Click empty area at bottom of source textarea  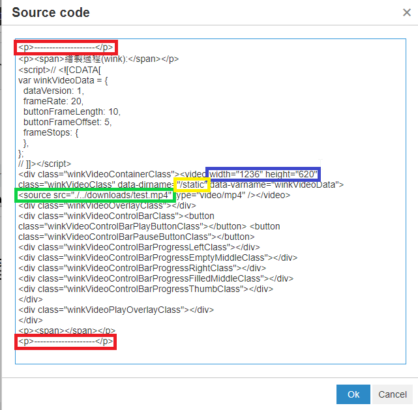point(211,356)
